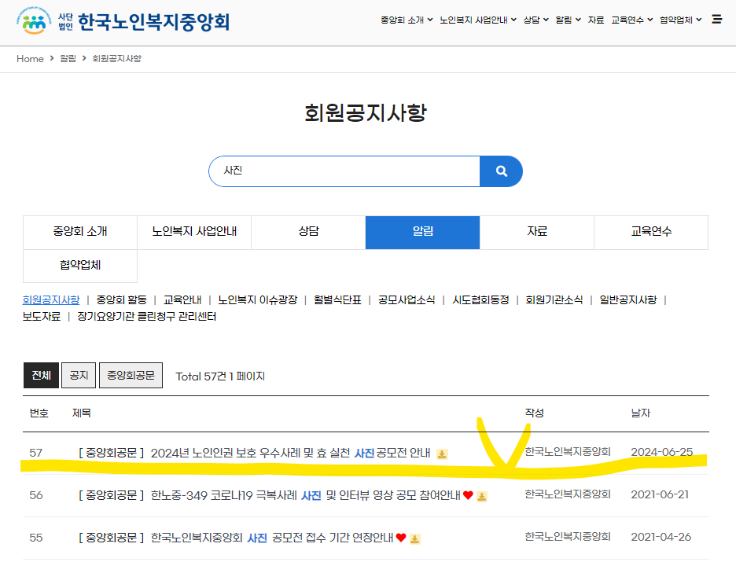Click inside the search input field
Image resolution: width=736 pixels, height=562 pixels.
point(338,171)
